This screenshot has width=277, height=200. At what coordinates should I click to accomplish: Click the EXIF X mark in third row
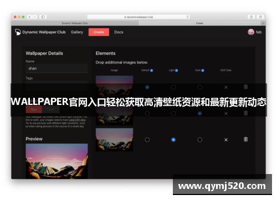(226, 140)
